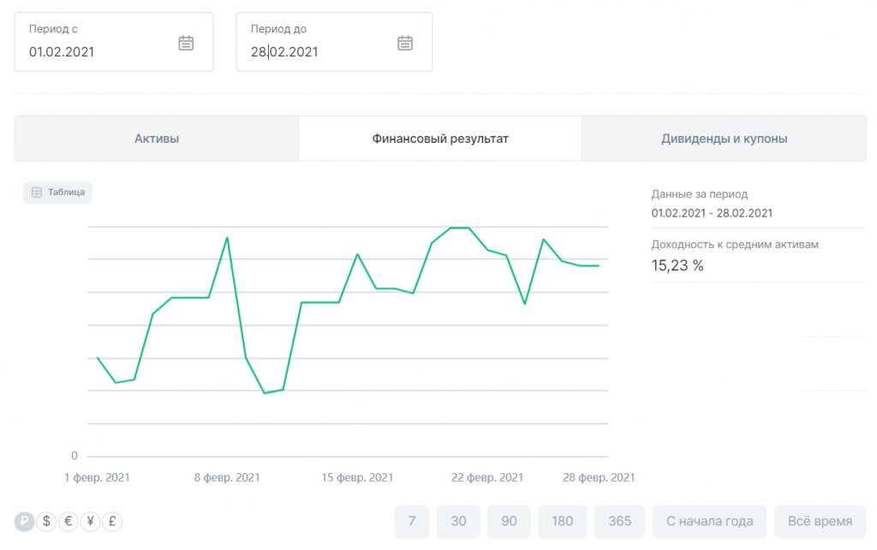Switch to Дивиденды и купоны tab

click(724, 139)
